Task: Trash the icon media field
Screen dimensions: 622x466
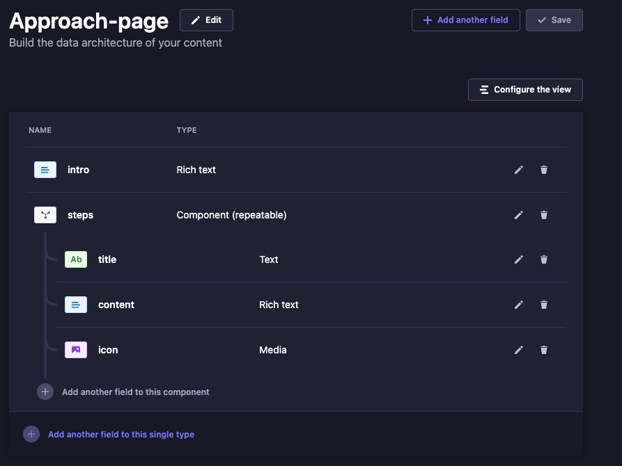Action: click(x=544, y=350)
